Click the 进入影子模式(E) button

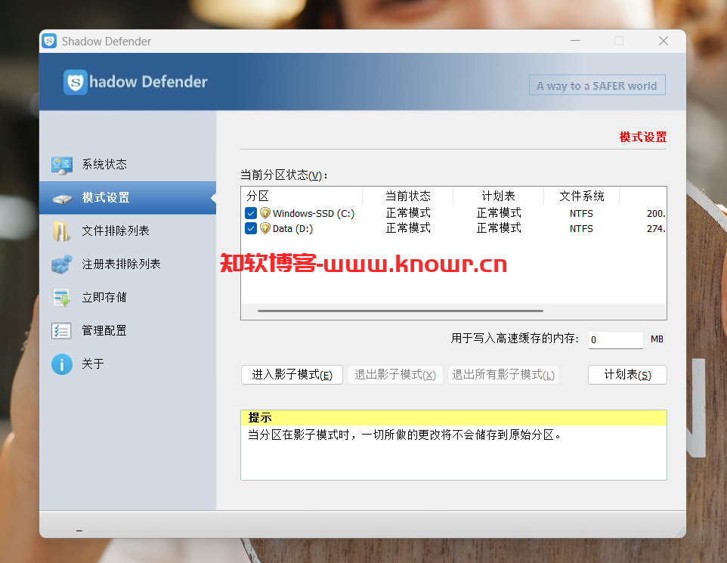(x=292, y=375)
